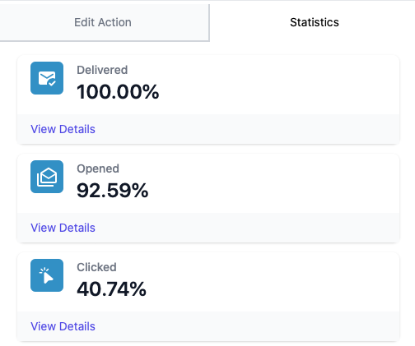
Task: Click the Delivered label
Action: 102,70
